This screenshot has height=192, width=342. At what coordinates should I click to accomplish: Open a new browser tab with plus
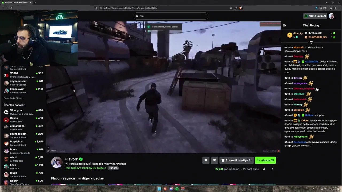36,3
